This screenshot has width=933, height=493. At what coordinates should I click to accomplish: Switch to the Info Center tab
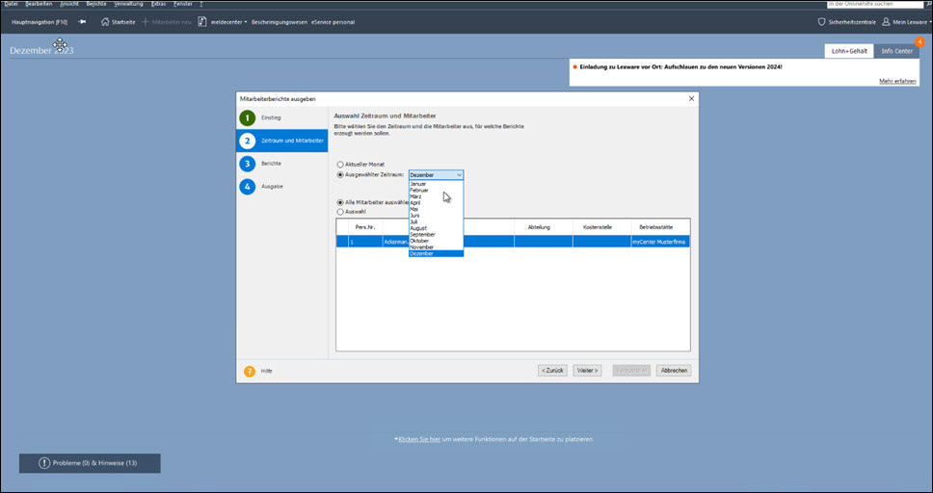pyautogui.click(x=896, y=50)
